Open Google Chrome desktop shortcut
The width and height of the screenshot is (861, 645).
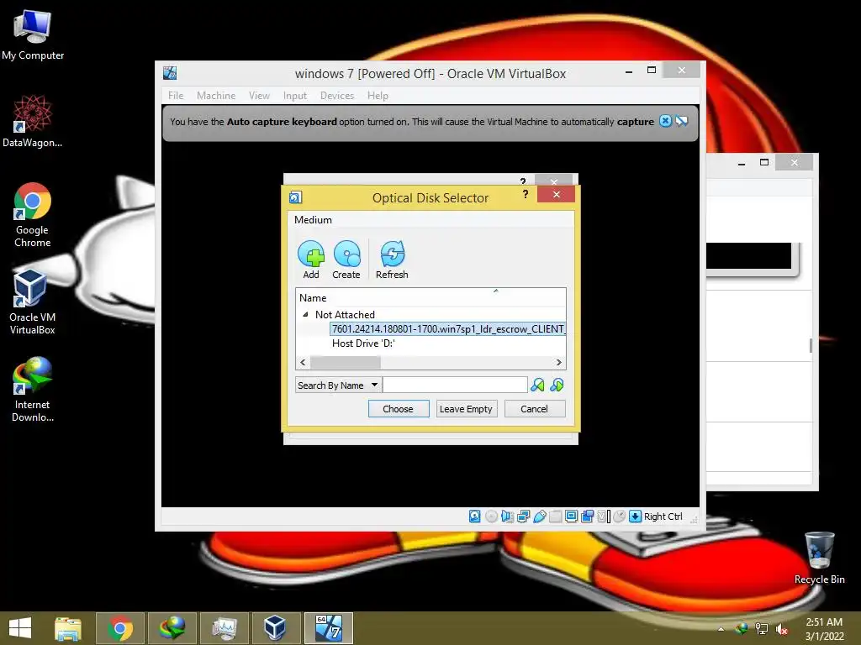[32, 215]
